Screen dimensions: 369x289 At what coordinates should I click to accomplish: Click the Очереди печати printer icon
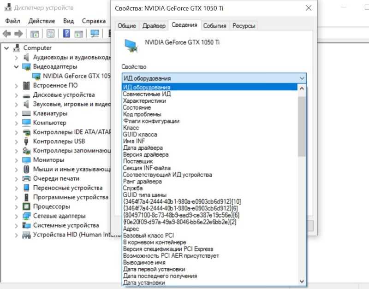tap(26, 178)
